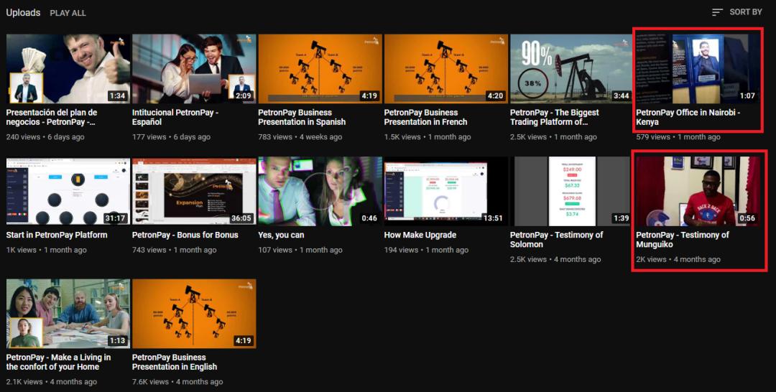776x392 pixels.
Task: Open Start in PetronPay Platform thumbnail
Action: tap(68, 191)
